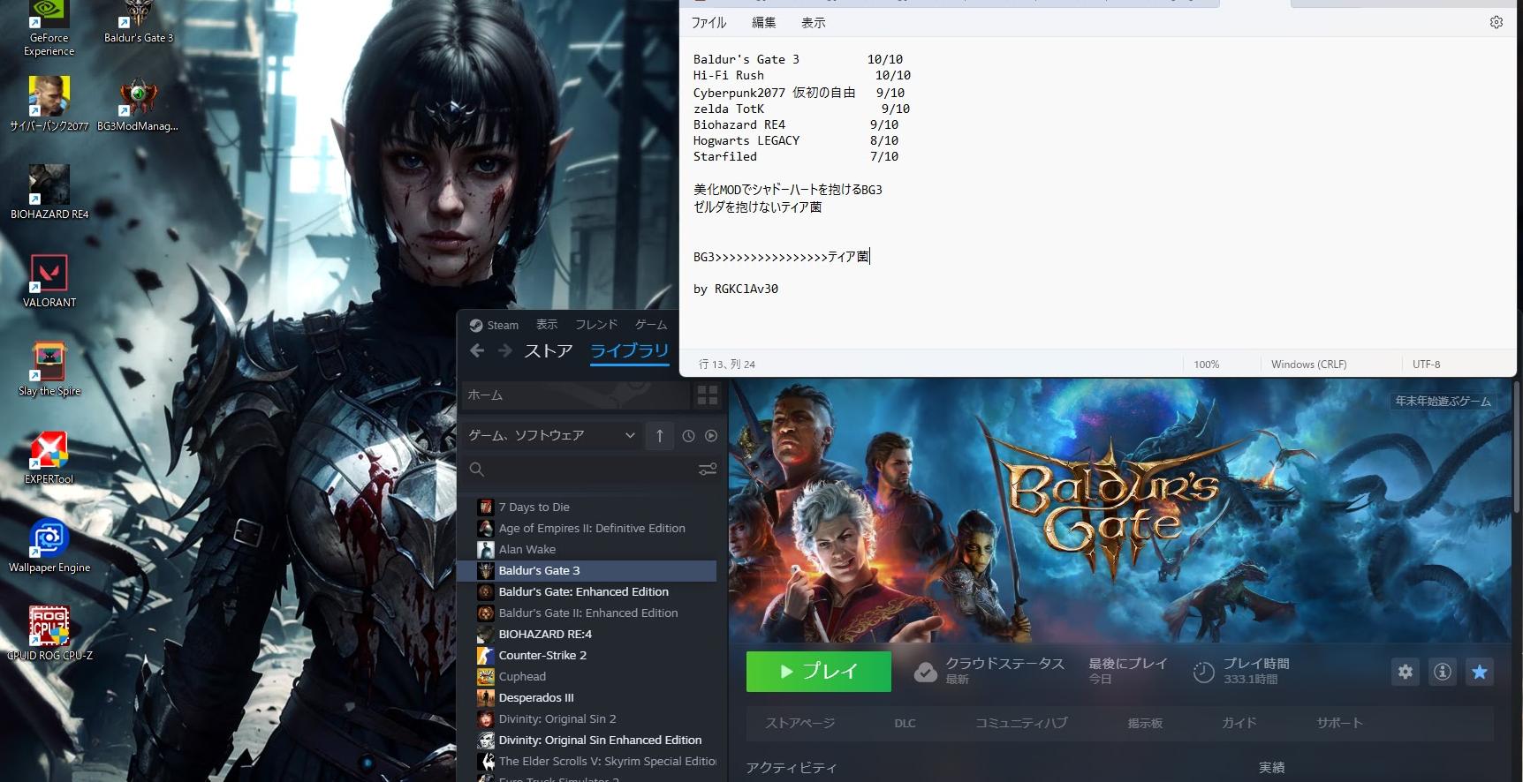Viewport: 1523px width, 782px height.
Task: Click the sort ascending arrow in Steam library
Action: tap(660, 435)
